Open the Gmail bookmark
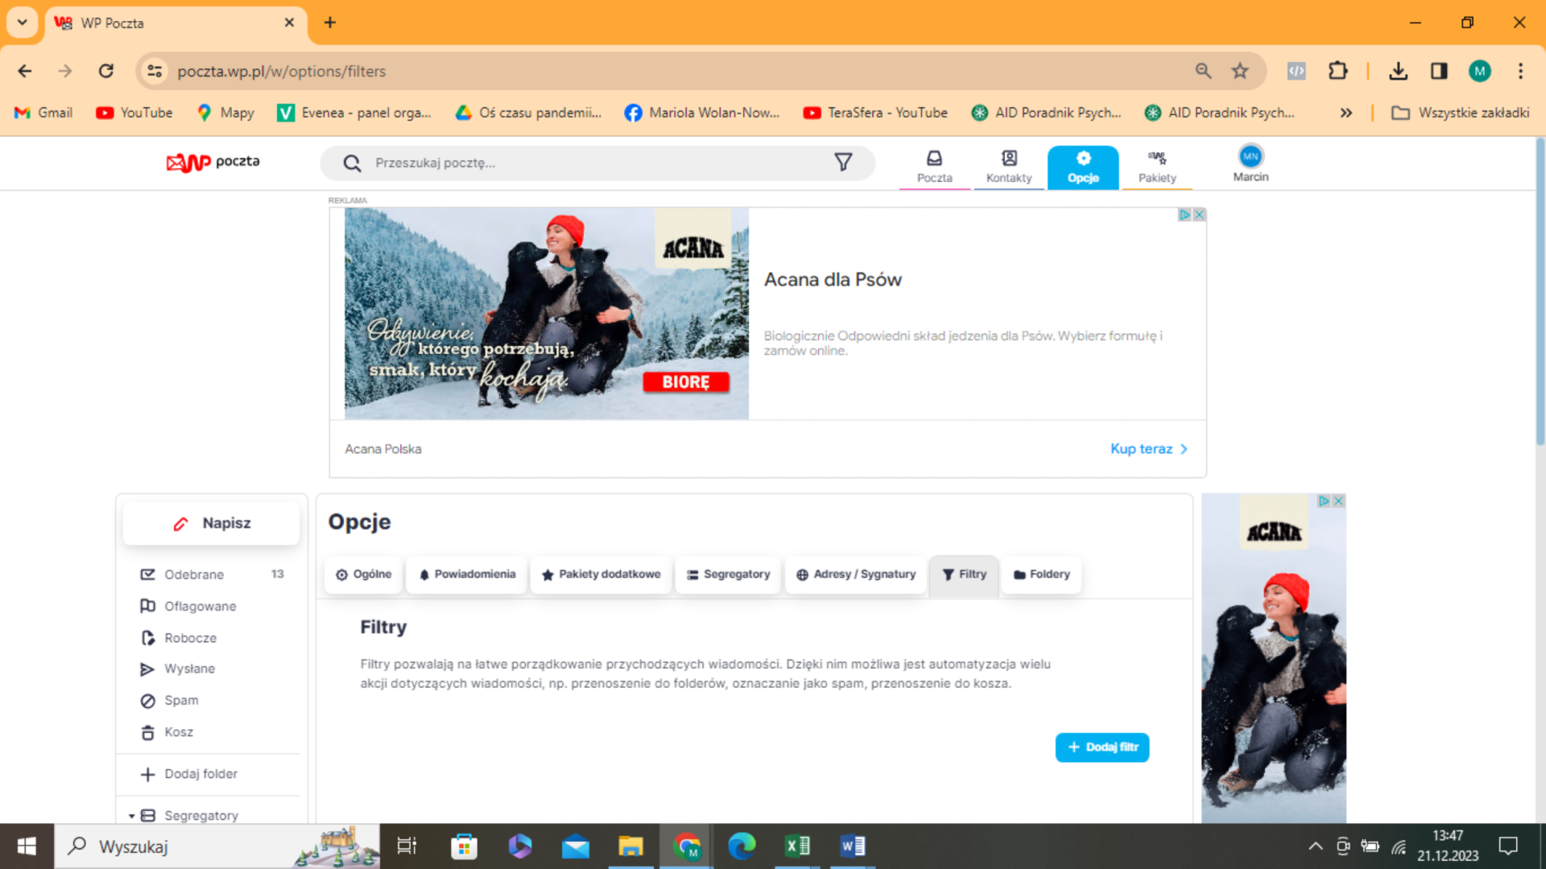 click(43, 113)
